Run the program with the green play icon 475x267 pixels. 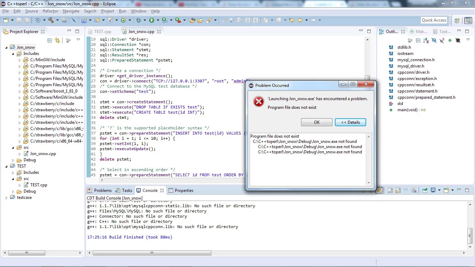pyautogui.click(x=152, y=20)
